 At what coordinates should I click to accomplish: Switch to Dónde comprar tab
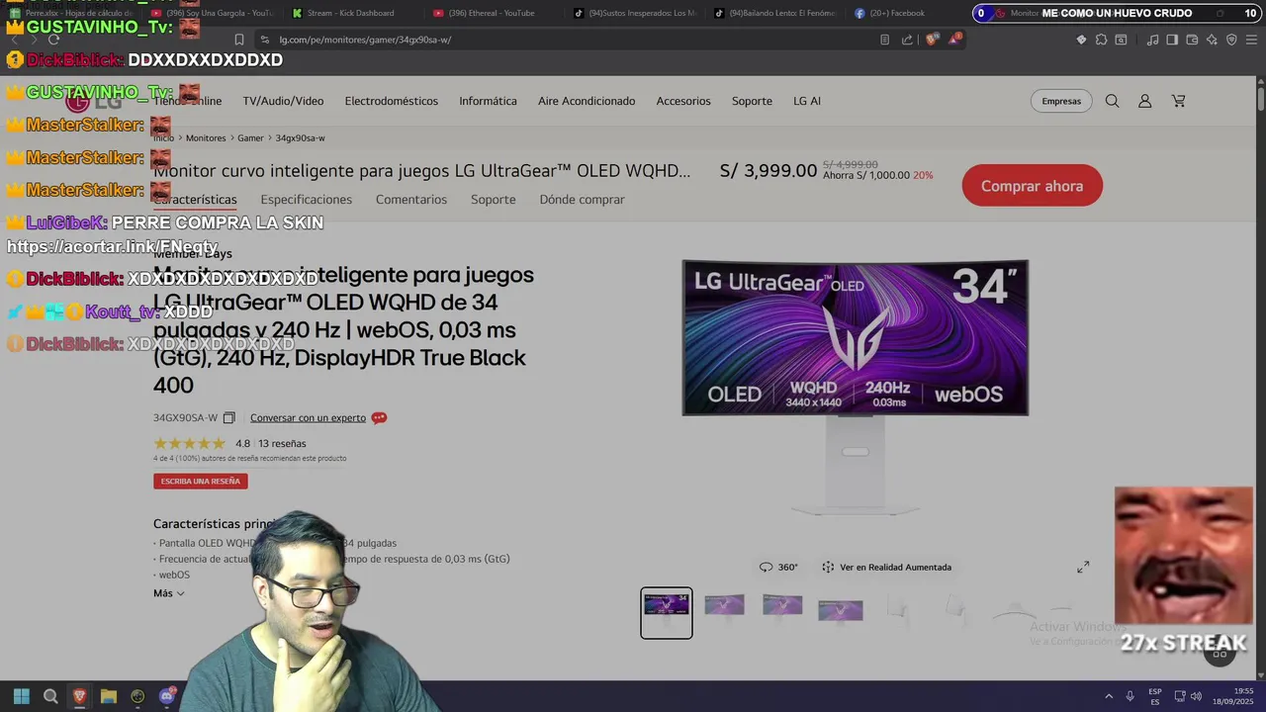582,199
